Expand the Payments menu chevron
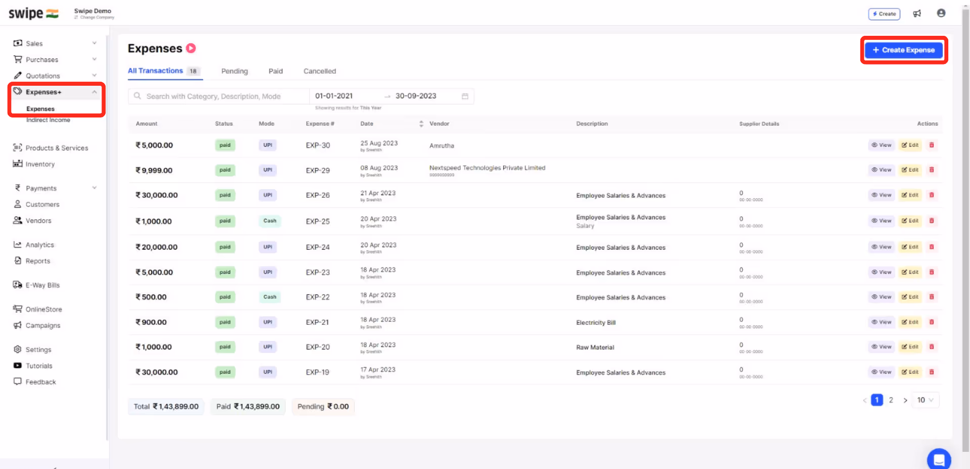Screen dimensions: 970x469 [x=94, y=188]
